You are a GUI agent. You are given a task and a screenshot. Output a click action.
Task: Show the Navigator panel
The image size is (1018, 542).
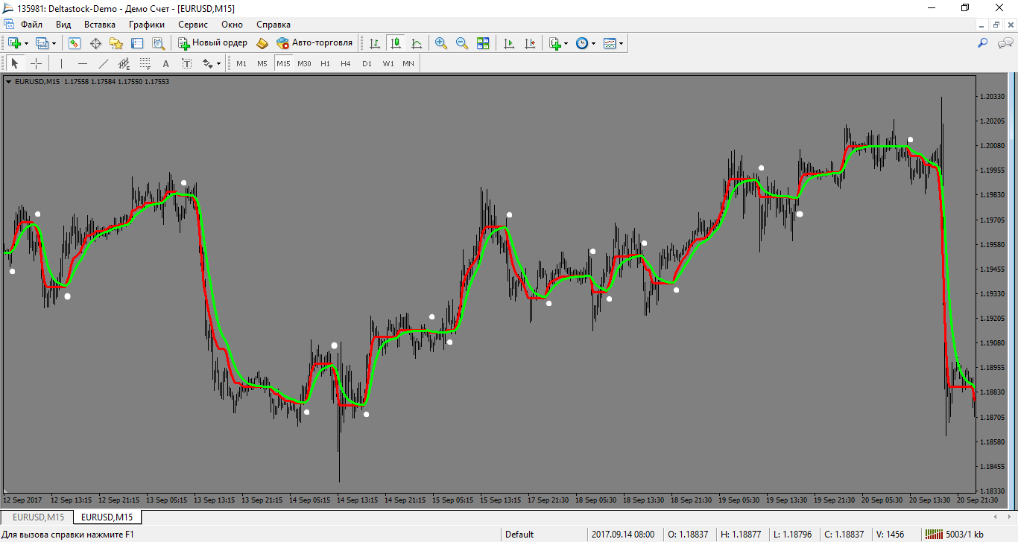point(116,43)
